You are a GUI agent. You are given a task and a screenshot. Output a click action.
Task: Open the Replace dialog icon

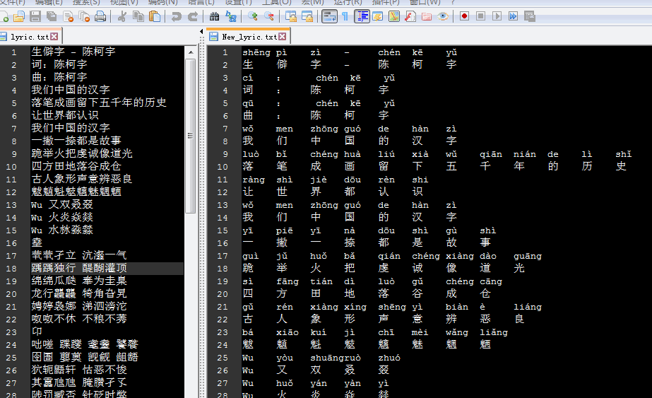(x=231, y=17)
